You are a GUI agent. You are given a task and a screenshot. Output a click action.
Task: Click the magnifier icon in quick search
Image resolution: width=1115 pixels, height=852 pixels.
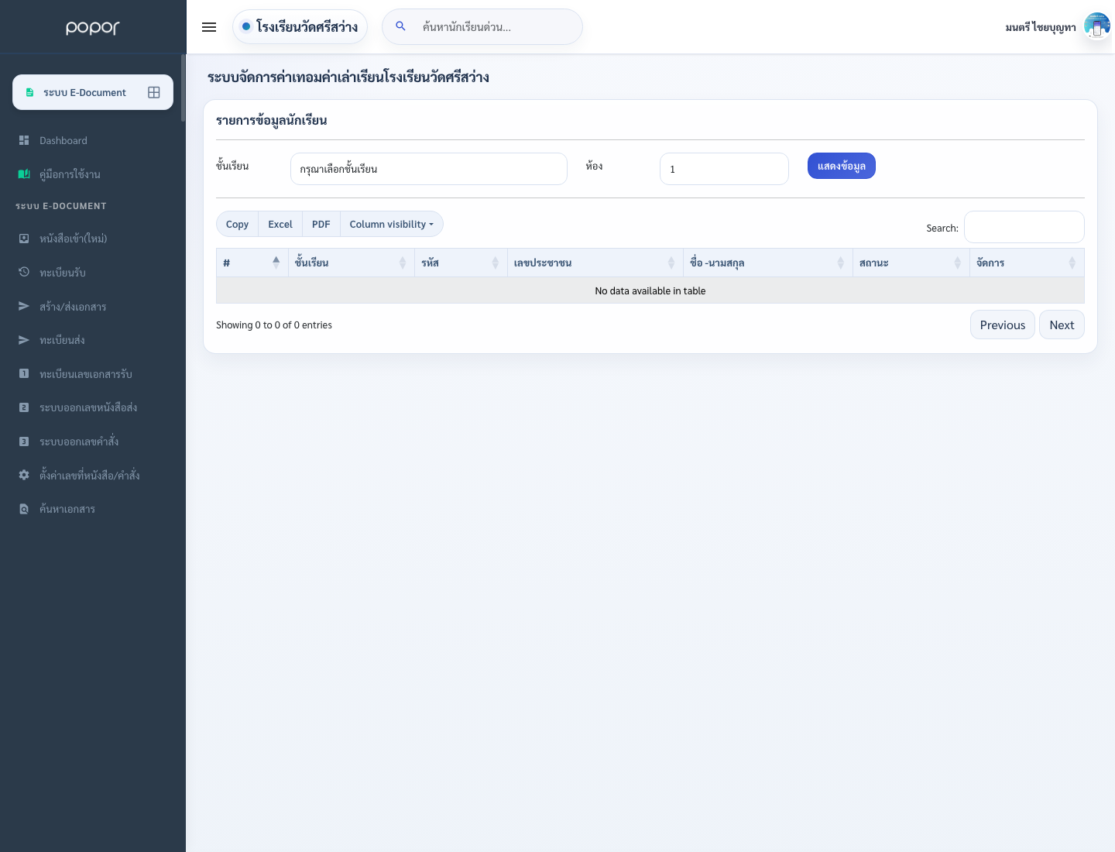400,26
